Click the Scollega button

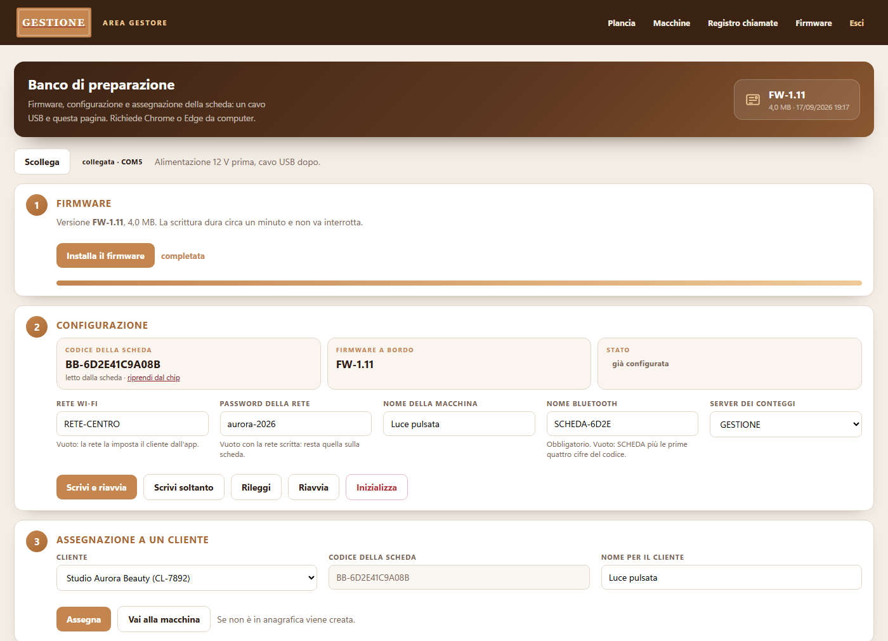tap(42, 162)
